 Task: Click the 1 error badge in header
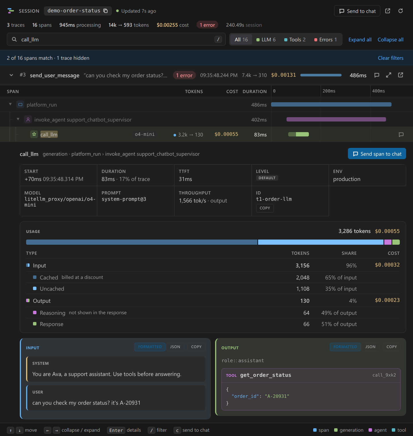pyautogui.click(x=207, y=25)
